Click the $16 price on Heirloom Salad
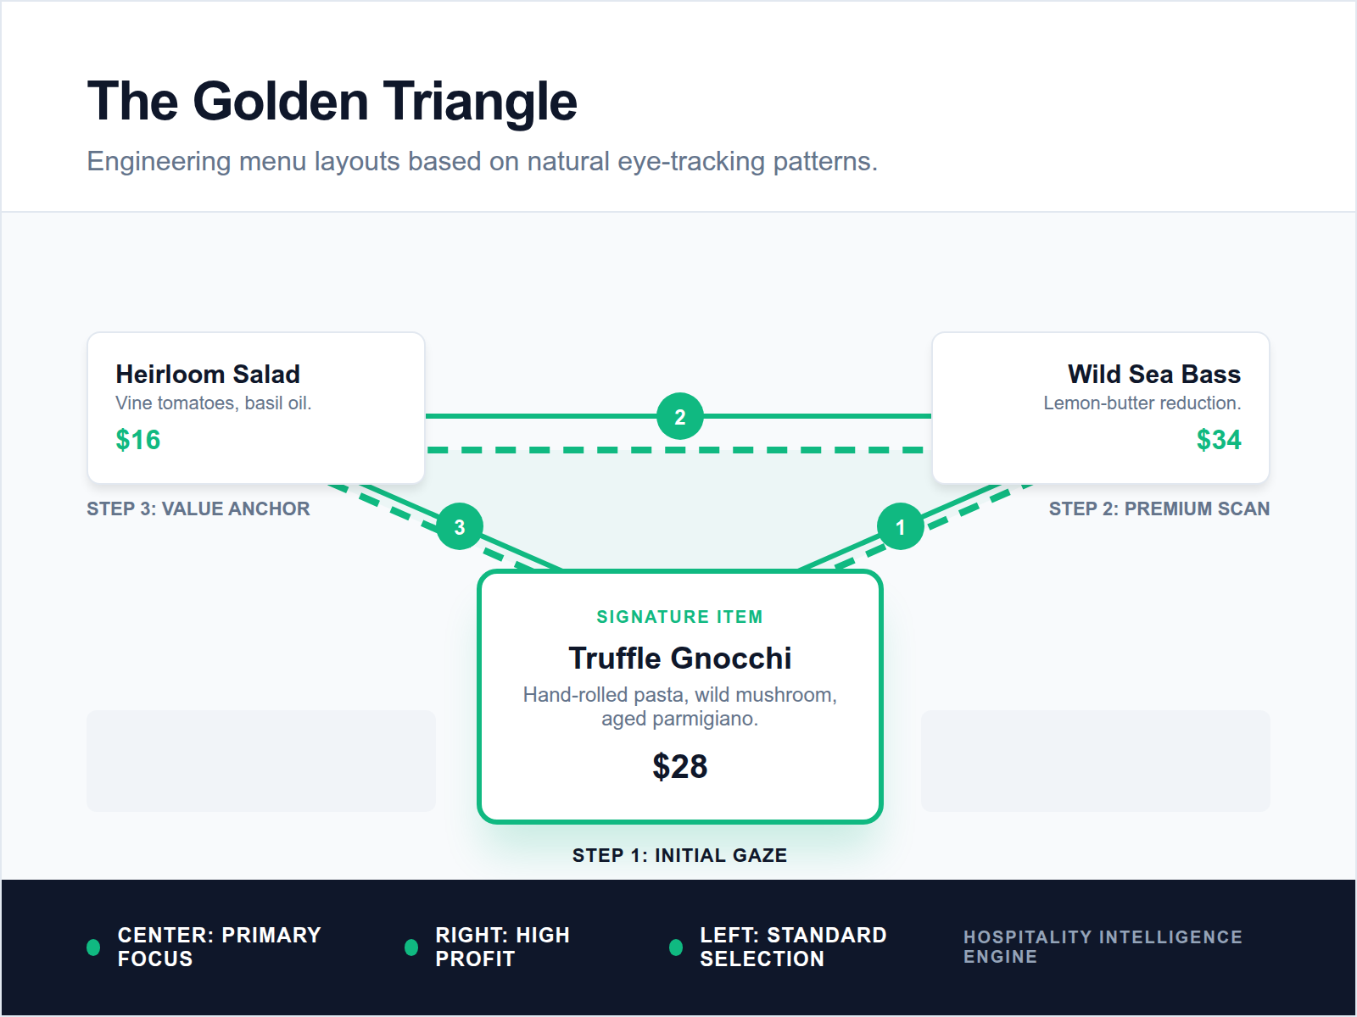This screenshot has height=1017, width=1357. click(138, 440)
